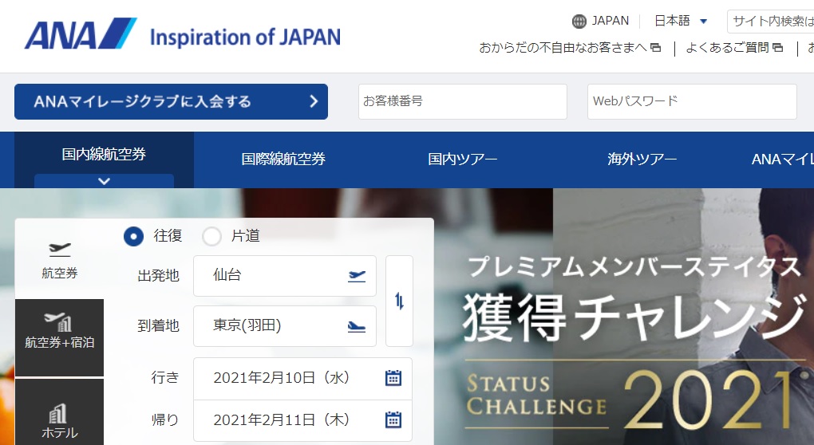The image size is (814, 445).
Task: Click departure airplane icon in 出発地 field
Action: (357, 276)
